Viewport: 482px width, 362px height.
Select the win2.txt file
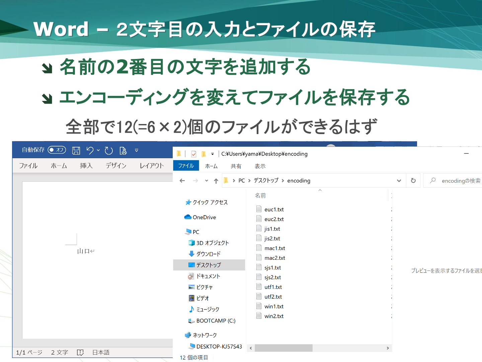click(274, 316)
